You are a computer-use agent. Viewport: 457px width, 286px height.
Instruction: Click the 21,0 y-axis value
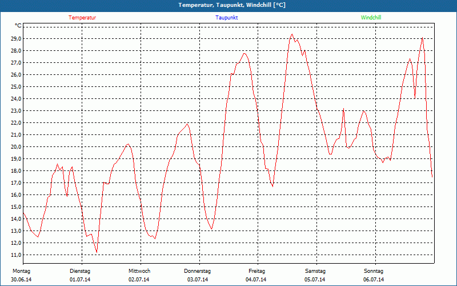17,135
